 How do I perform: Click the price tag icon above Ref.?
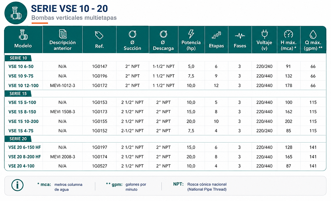click(x=99, y=35)
